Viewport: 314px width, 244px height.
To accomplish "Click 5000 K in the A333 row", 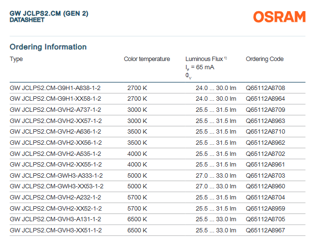I will pos(137,176).
